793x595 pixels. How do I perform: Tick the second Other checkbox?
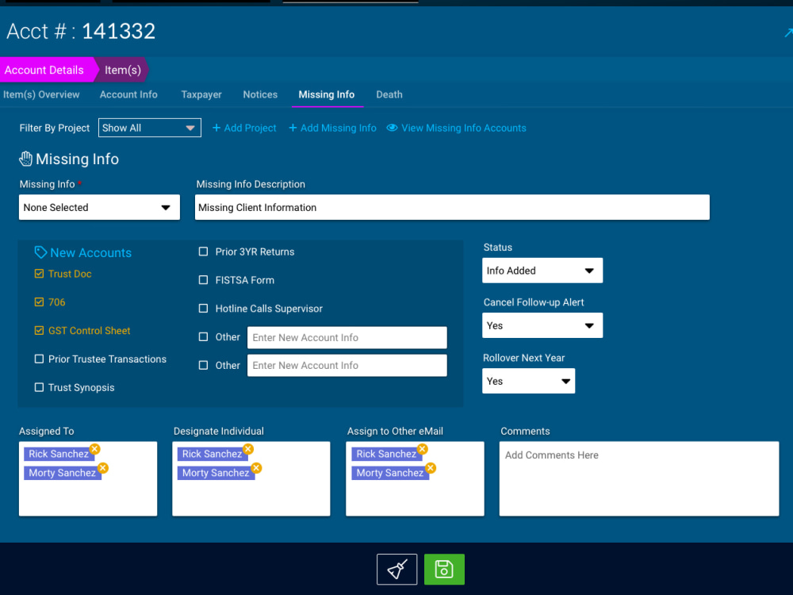[x=203, y=365]
